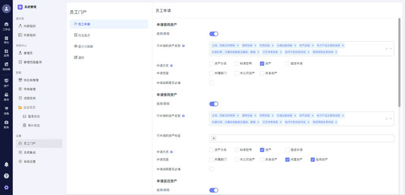Open 采购 module in left rail
This screenshot has width=405, height=195.
click(6, 110)
